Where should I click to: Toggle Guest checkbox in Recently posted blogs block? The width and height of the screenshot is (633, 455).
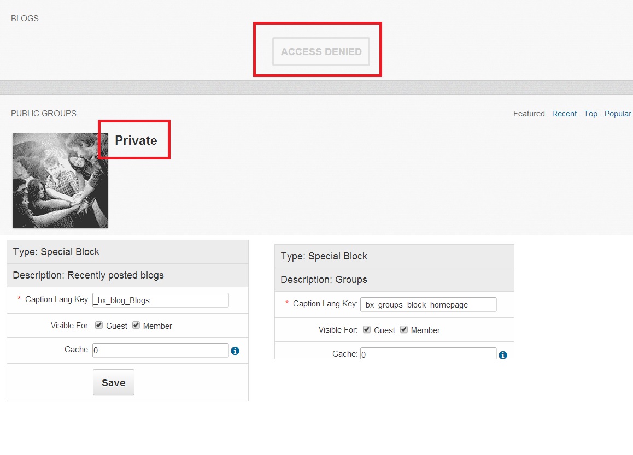[99, 325]
